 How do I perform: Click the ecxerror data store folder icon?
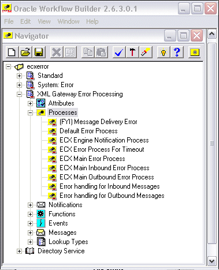(19, 67)
